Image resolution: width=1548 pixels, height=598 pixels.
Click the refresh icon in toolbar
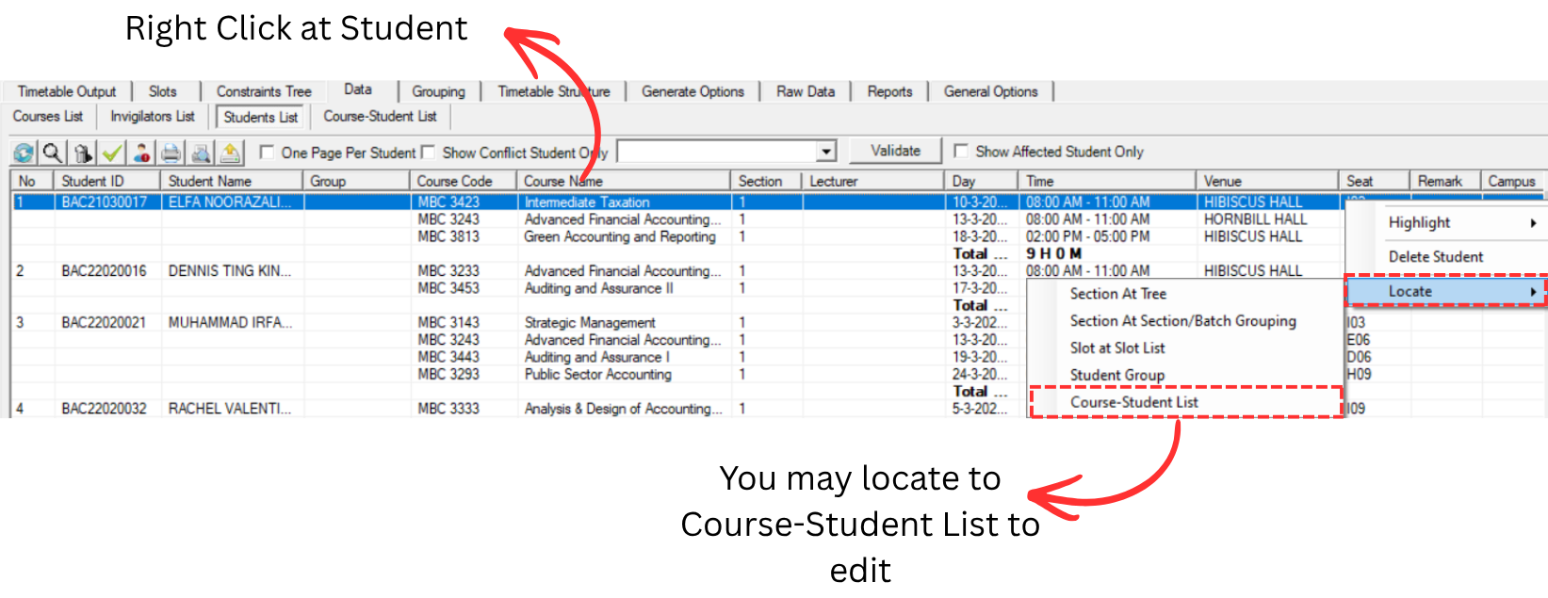point(24,153)
